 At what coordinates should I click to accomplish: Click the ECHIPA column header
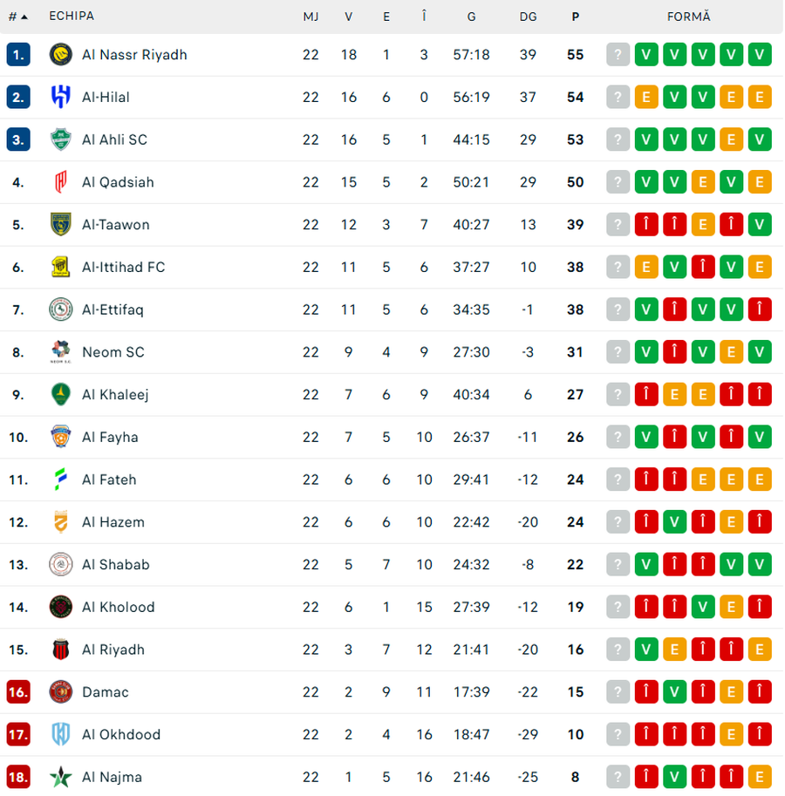point(72,17)
